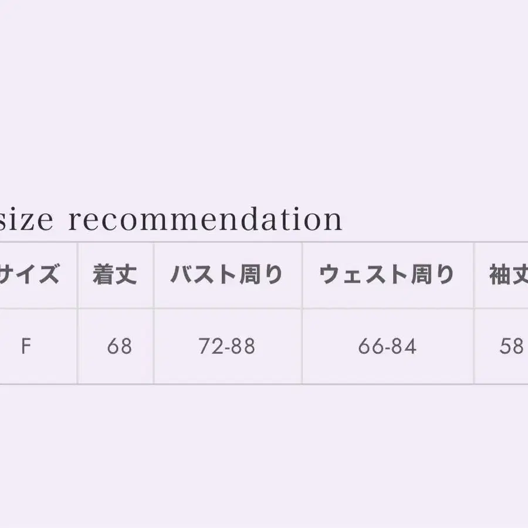Select the 68 length value cell

pyautogui.click(x=120, y=347)
